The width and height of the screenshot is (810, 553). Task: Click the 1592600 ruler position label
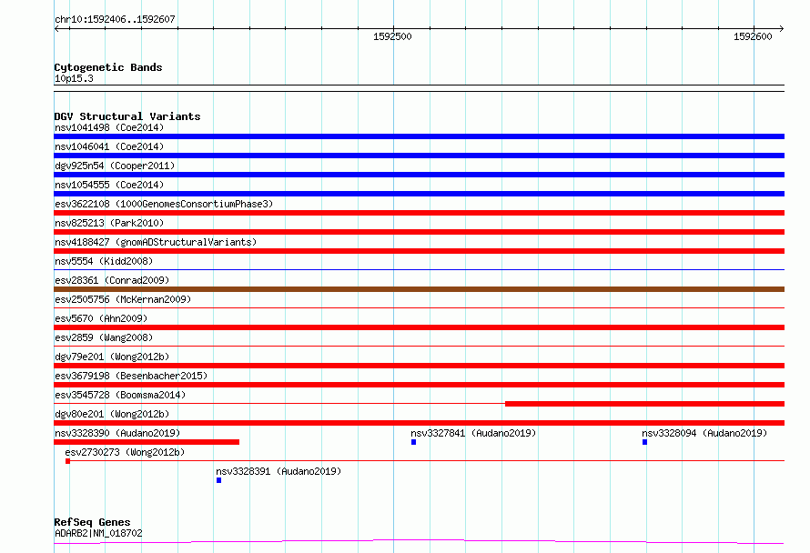[753, 36]
